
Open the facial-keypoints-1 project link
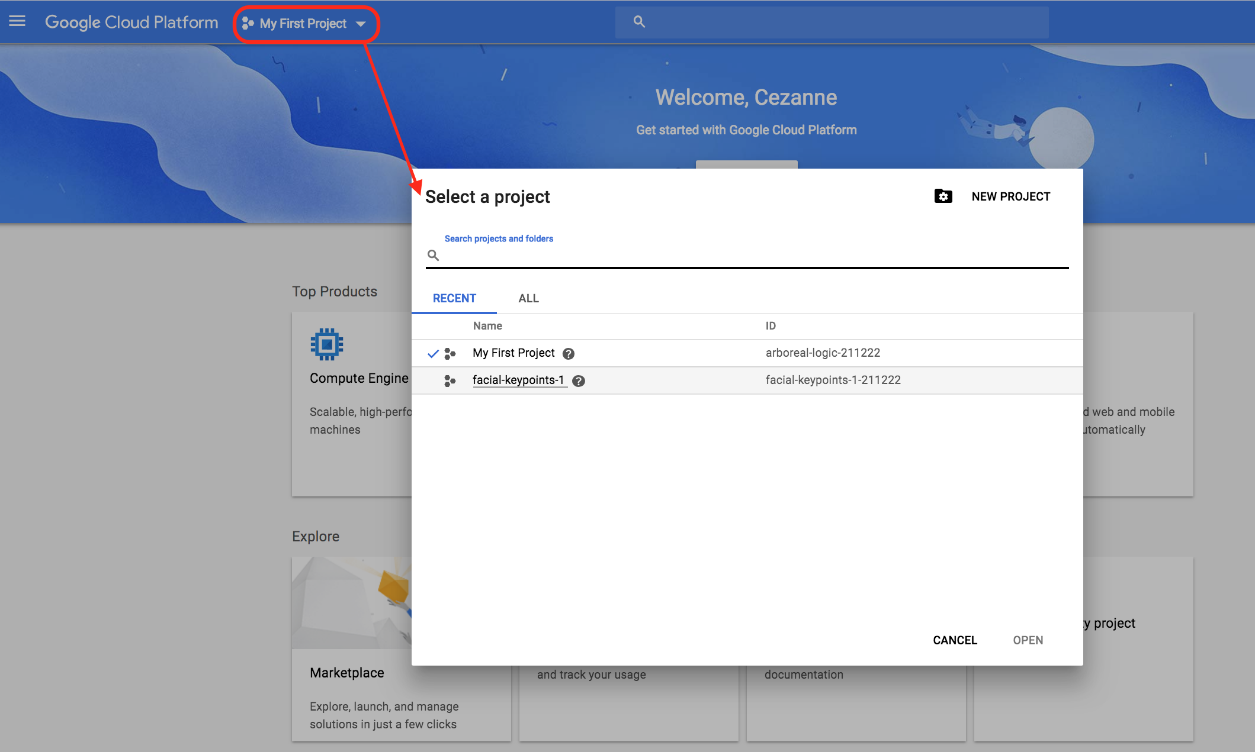coord(518,380)
